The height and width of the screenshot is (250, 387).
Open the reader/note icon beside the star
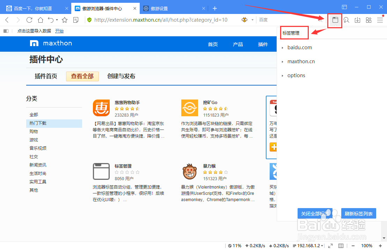[76, 20]
